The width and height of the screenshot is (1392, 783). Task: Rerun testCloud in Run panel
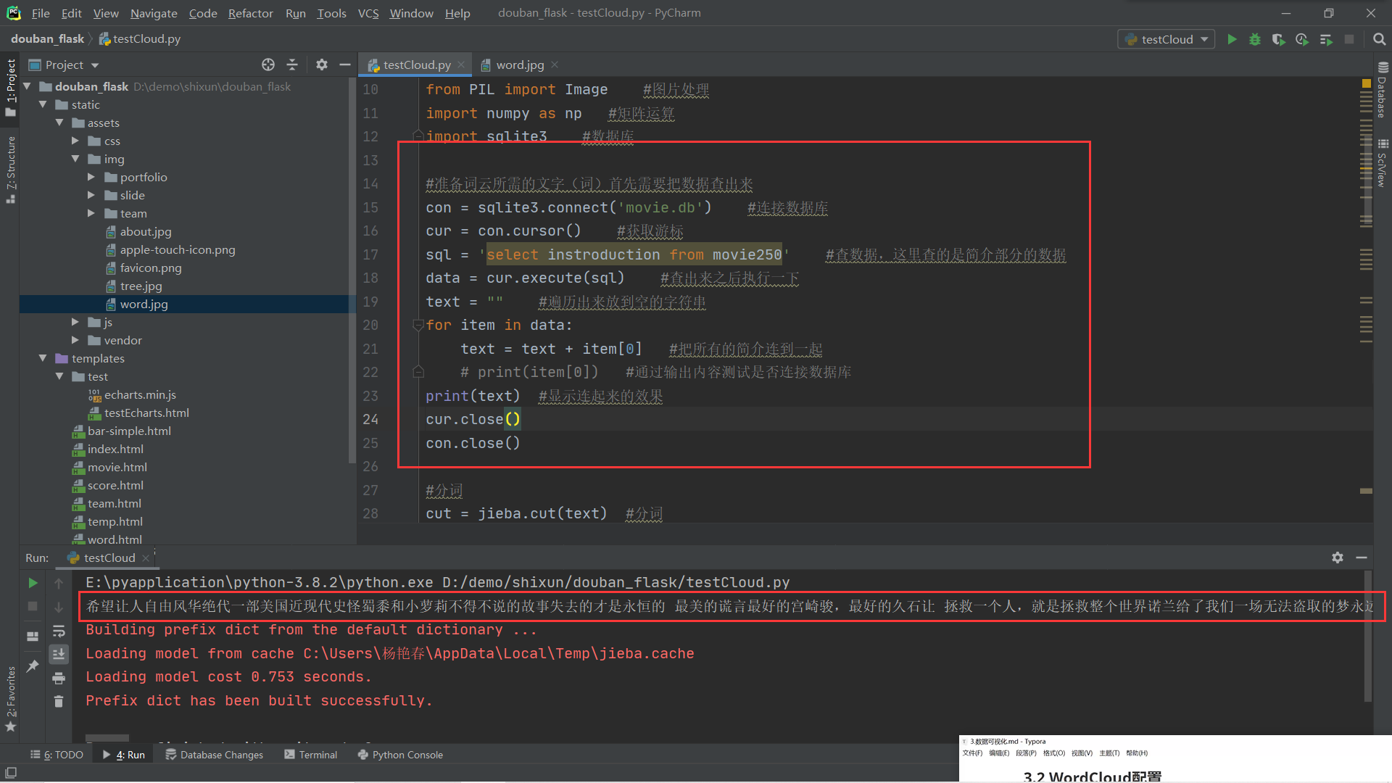[x=33, y=583]
